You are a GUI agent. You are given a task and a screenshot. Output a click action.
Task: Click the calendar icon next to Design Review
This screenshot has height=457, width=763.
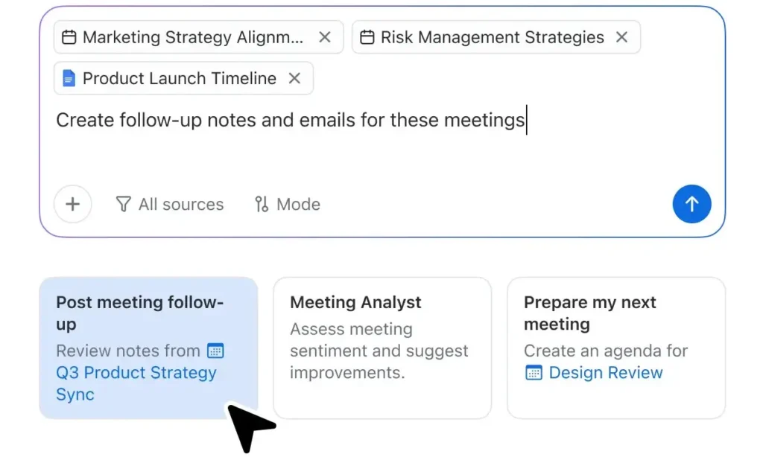(x=534, y=373)
